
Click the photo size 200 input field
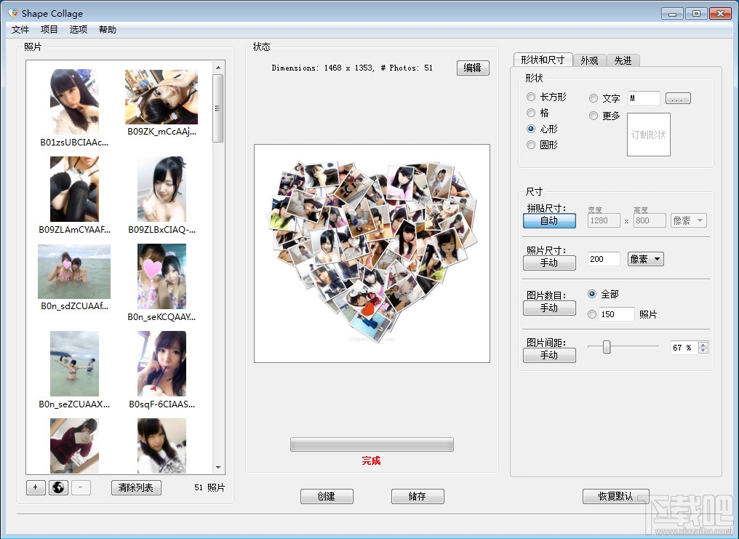tap(604, 259)
